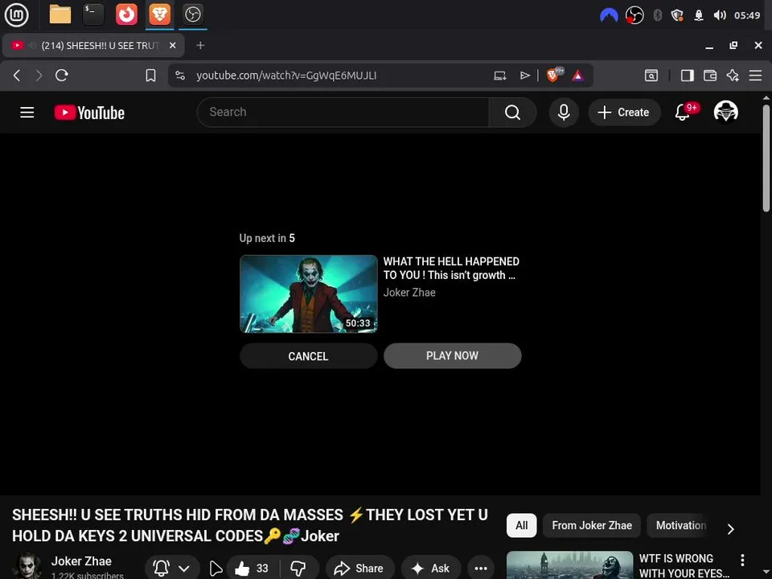The width and height of the screenshot is (772, 579).
Task: Share this video
Action: click(x=360, y=569)
